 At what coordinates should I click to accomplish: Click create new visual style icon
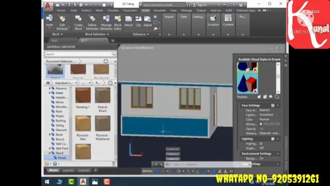point(259,97)
